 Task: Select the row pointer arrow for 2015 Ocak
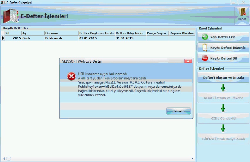tap(3, 38)
